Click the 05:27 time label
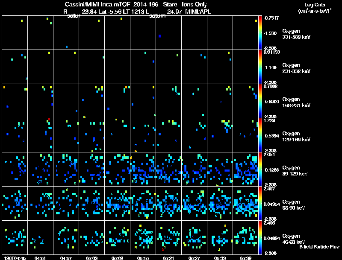The width and height of the screenshot is (342, 260). (x=194, y=258)
